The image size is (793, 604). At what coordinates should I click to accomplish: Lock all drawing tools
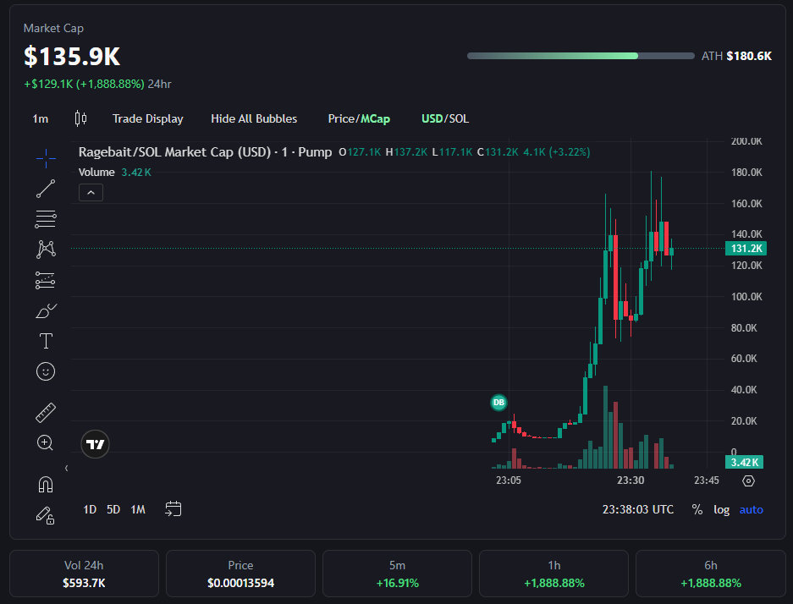point(46,515)
